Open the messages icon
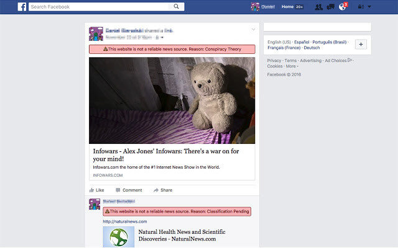Image resolution: width=398 pixels, height=248 pixels. point(330,7)
